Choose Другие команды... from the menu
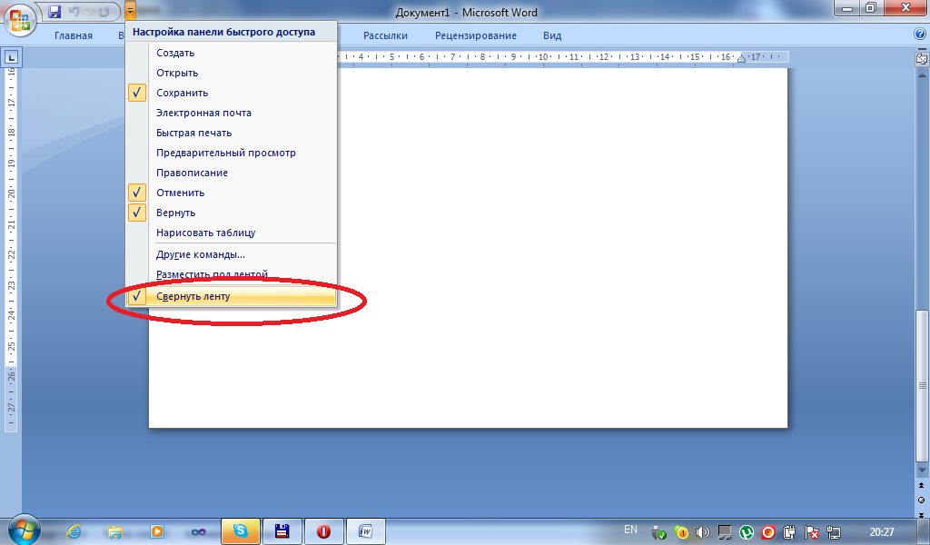 [x=200, y=254]
